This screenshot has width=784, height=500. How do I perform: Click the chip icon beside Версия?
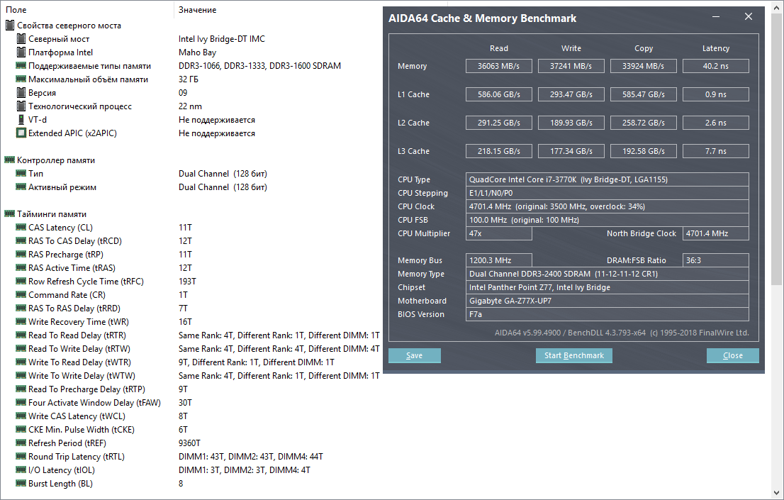[x=21, y=93]
